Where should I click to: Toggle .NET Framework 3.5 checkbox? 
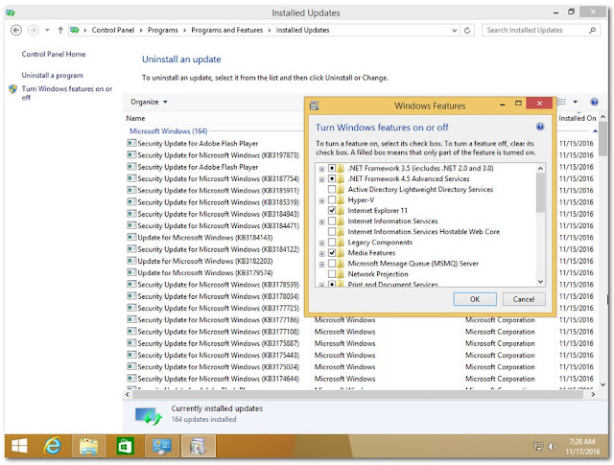[332, 168]
